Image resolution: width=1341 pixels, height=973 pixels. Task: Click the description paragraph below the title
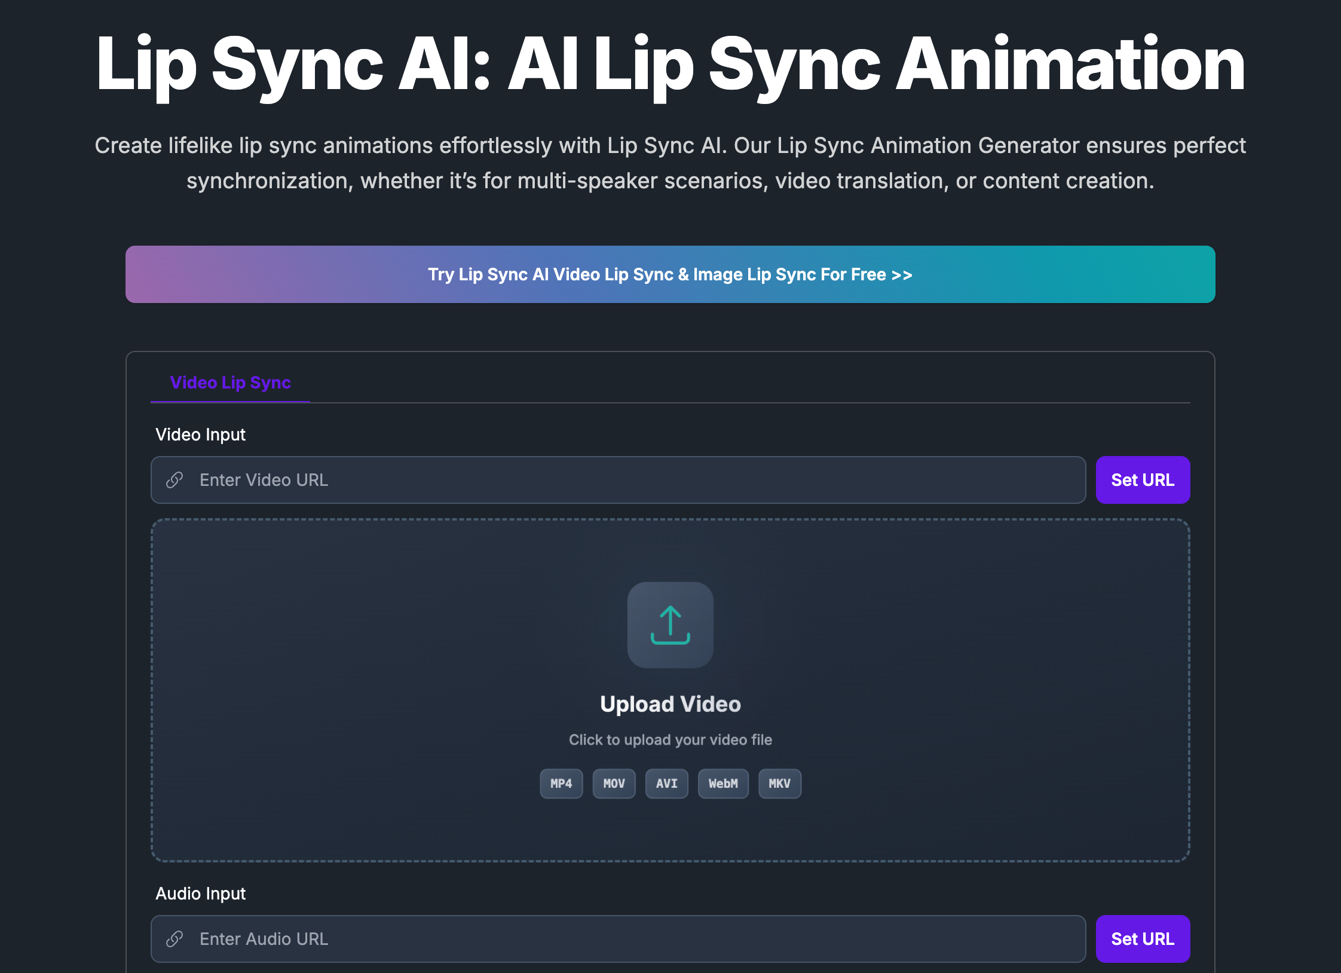[670, 163]
